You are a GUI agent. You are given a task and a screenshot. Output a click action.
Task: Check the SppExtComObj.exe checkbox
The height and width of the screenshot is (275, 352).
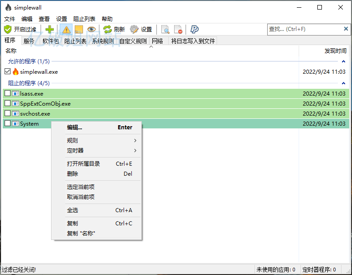[x=8, y=103]
